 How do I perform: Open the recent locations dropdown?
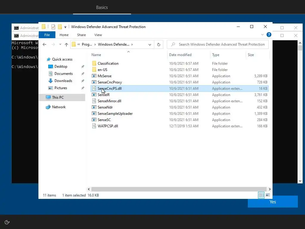60,44
